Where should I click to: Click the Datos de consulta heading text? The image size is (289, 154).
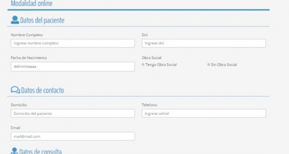point(41,151)
